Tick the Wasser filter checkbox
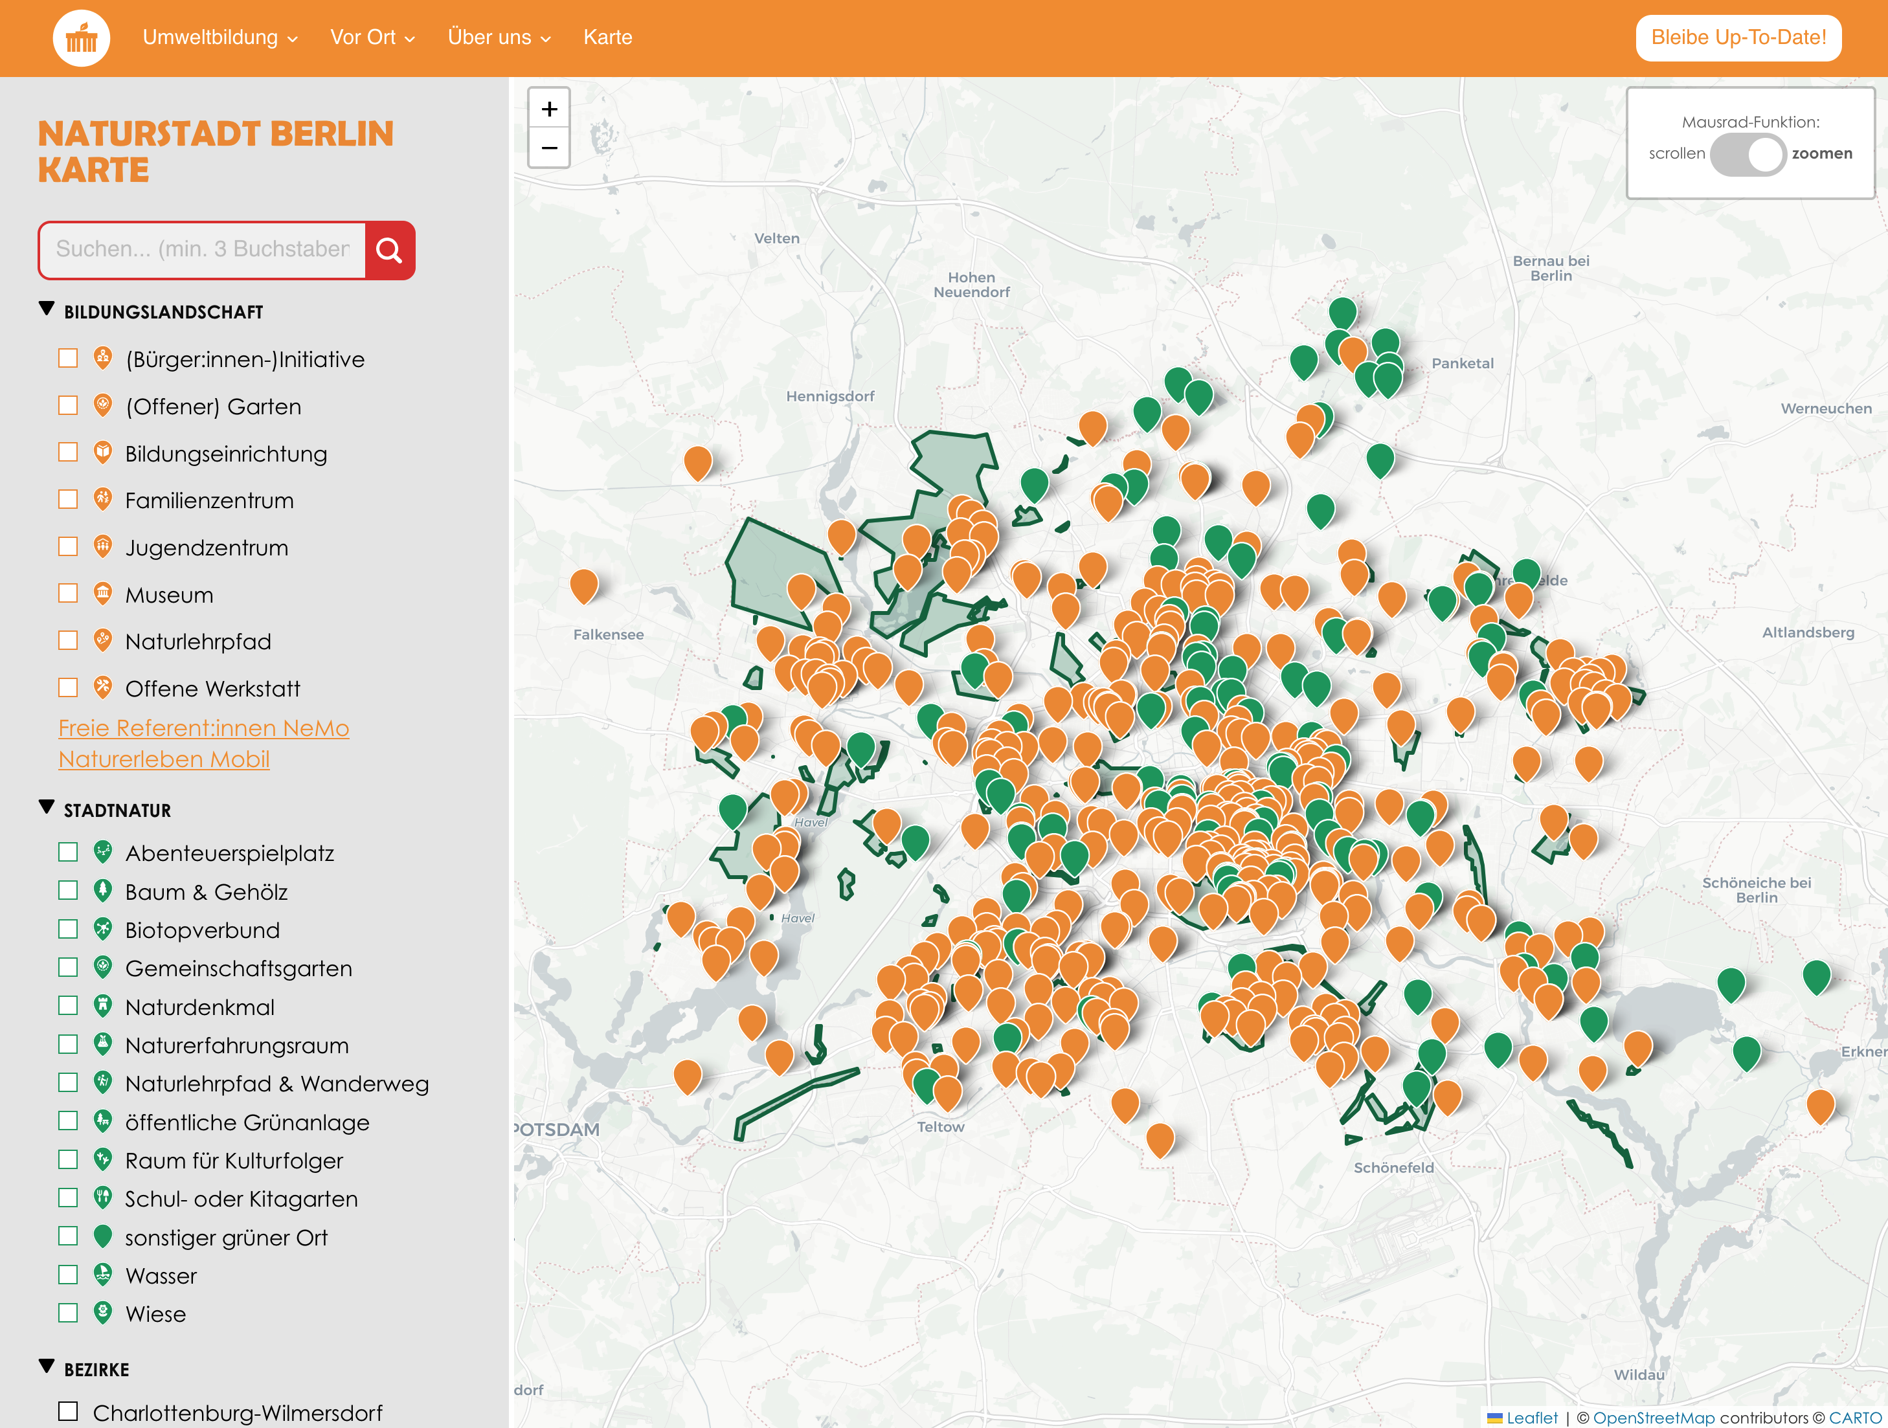Viewport: 1888px width, 1428px height. [x=68, y=1275]
